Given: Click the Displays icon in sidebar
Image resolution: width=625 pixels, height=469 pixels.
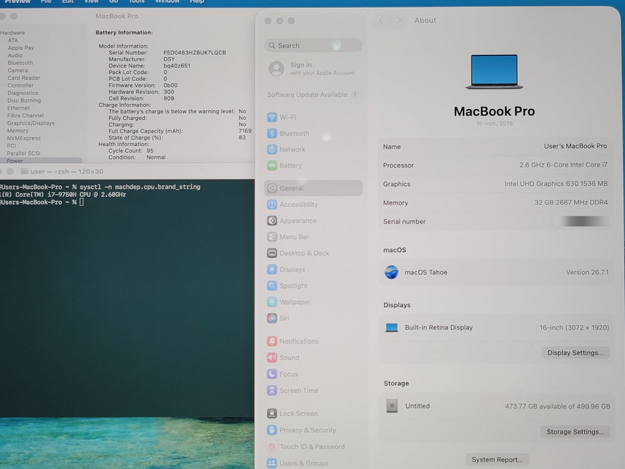Looking at the screenshot, I should coord(272,269).
